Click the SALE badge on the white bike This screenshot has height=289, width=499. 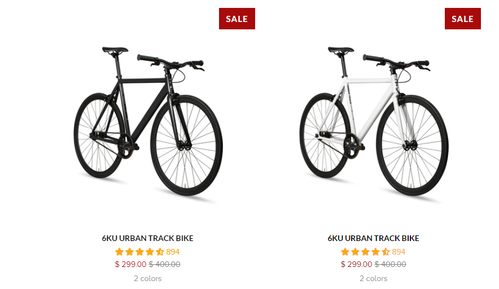(x=463, y=19)
